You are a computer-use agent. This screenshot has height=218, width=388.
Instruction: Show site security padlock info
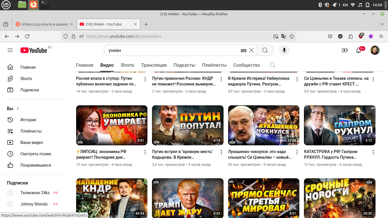[x=74, y=36]
